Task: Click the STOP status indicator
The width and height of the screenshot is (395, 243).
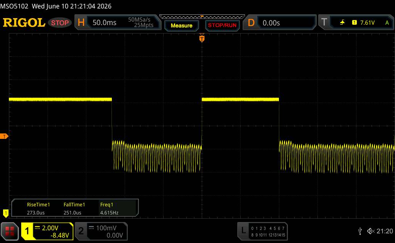Action: [x=60, y=23]
